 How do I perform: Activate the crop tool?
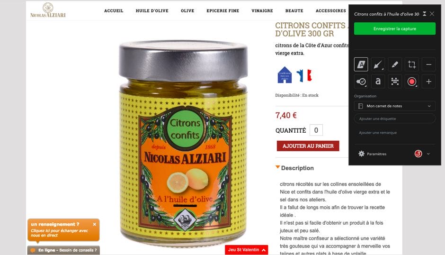[412, 64]
